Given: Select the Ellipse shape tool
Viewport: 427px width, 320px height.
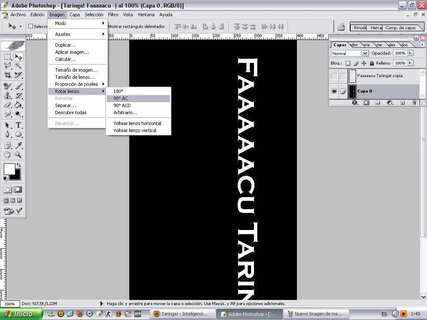Looking at the screenshot, I should (18, 134).
